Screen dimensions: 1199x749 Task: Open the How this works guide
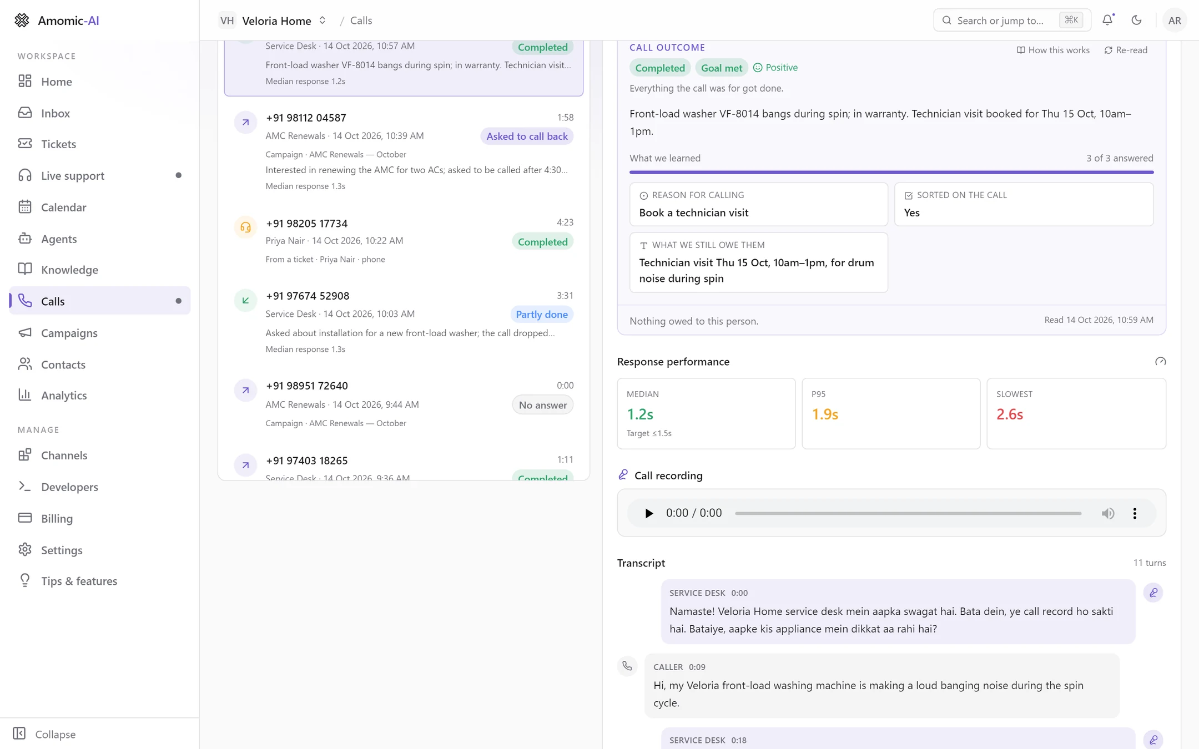pos(1053,50)
